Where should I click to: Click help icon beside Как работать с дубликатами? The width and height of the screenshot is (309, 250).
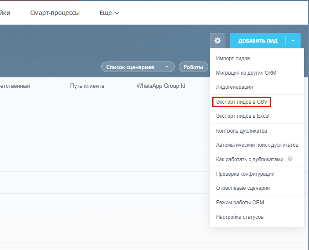(290, 159)
